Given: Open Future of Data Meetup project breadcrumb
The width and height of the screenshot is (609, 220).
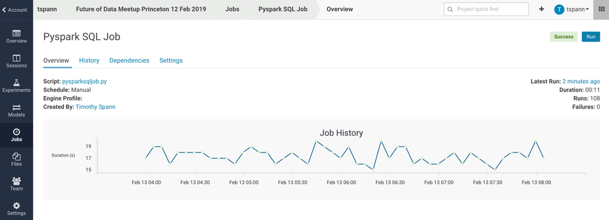Looking at the screenshot, I should [x=141, y=9].
